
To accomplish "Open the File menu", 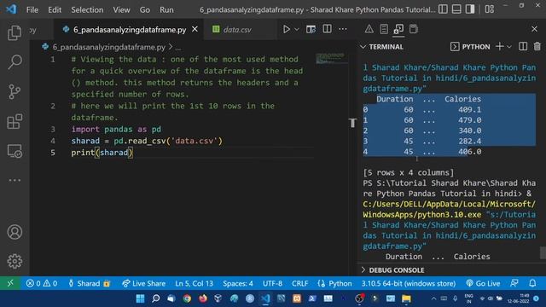I will click(32, 9).
